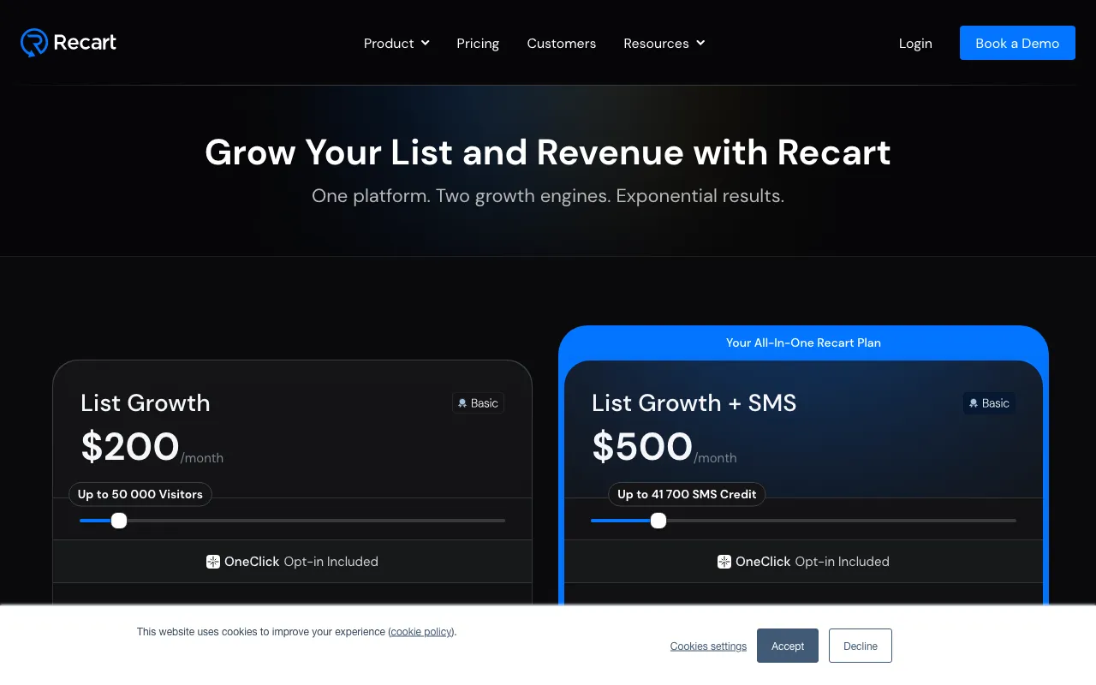
Task: Open the cookie policy link
Action: coord(421,632)
